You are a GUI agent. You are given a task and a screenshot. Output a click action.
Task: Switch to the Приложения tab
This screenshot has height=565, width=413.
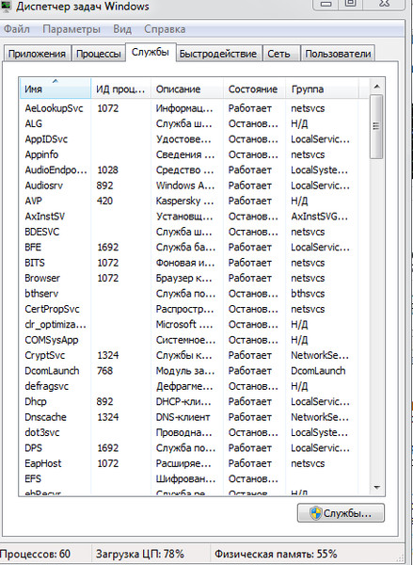click(x=37, y=54)
